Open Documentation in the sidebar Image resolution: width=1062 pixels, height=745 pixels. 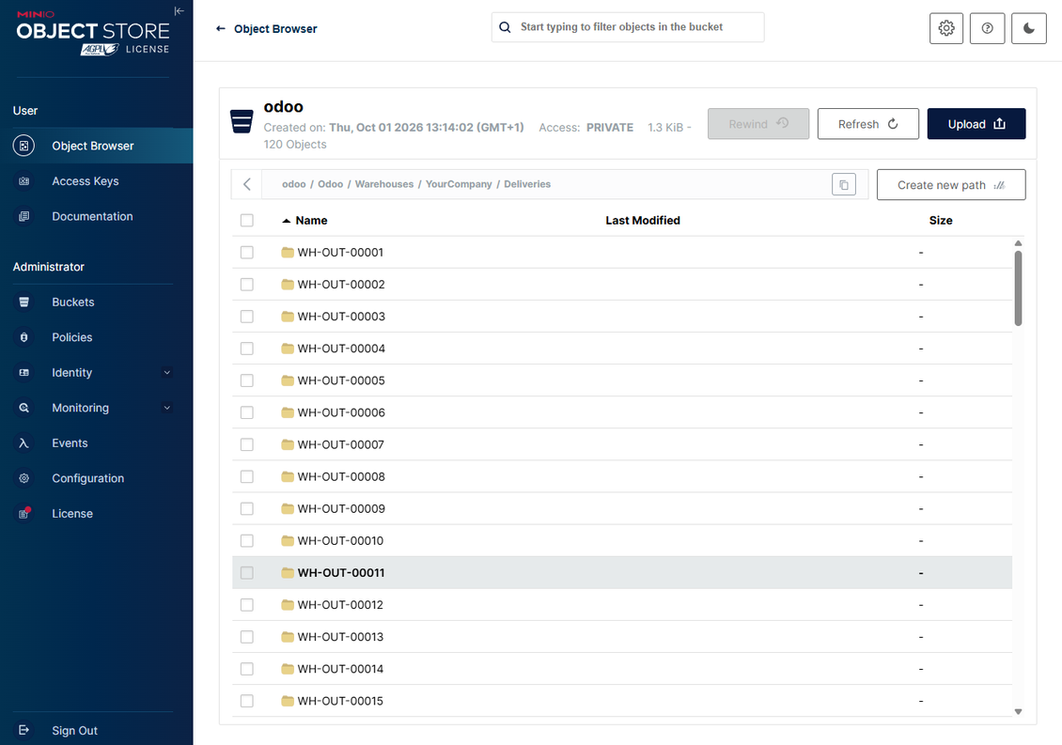click(92, 216)
